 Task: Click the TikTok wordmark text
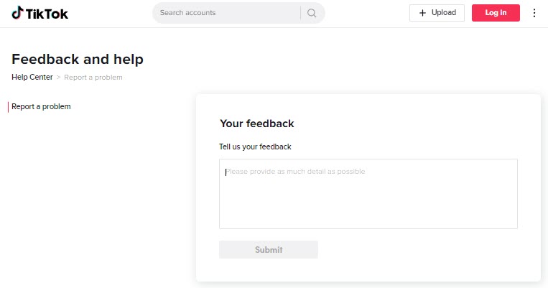click(47, 14)
